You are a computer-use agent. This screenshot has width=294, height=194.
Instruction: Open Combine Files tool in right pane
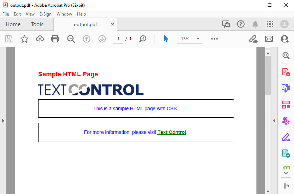pos(286,88)
